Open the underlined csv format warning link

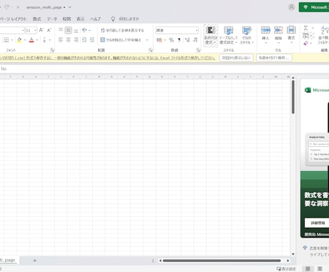(107, 58)
